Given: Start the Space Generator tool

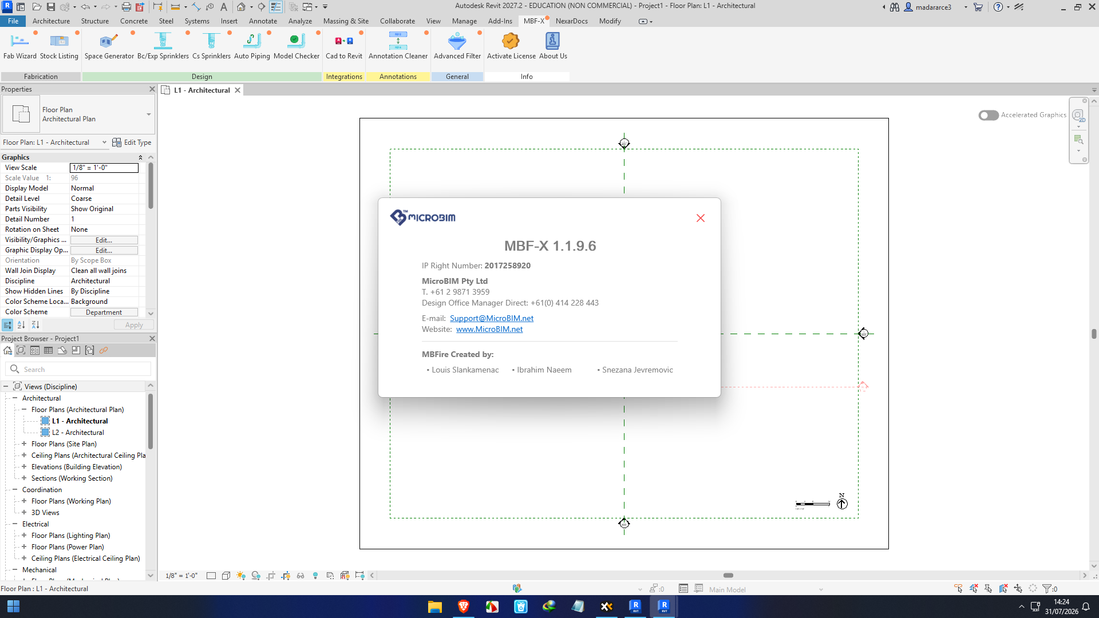Looking at the screenshot, I should pos(109,46).
